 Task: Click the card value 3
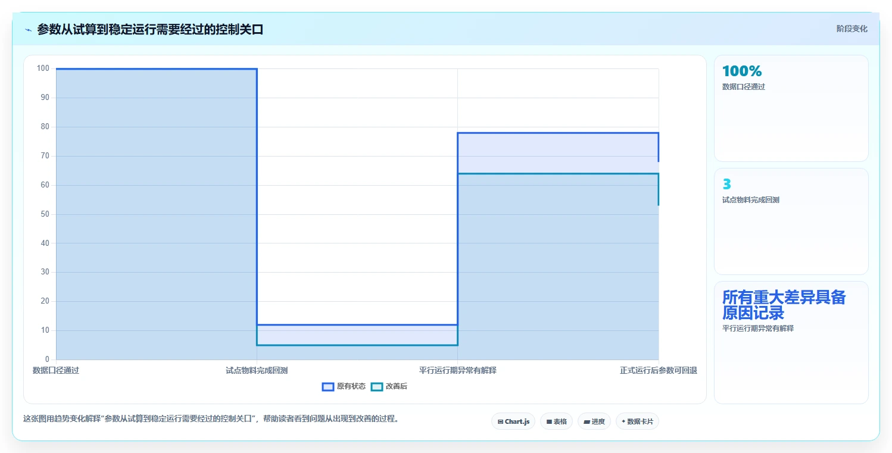coord(726,185)
